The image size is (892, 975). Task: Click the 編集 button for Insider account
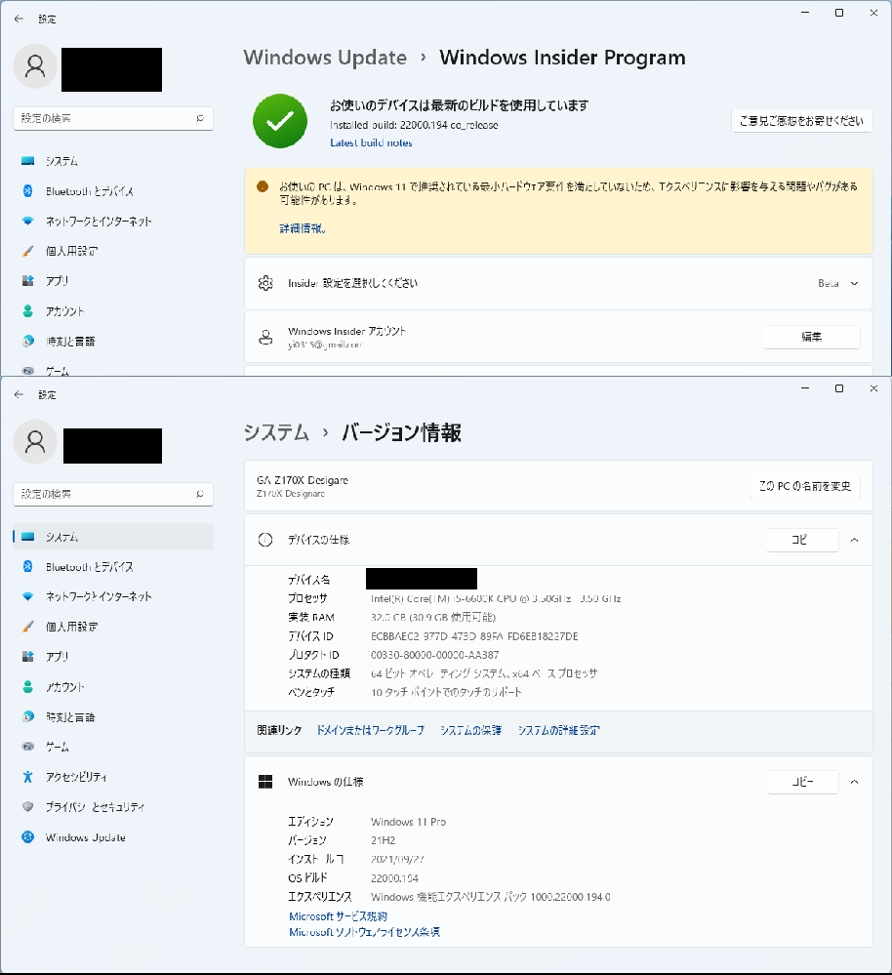[x=811, y=337]
